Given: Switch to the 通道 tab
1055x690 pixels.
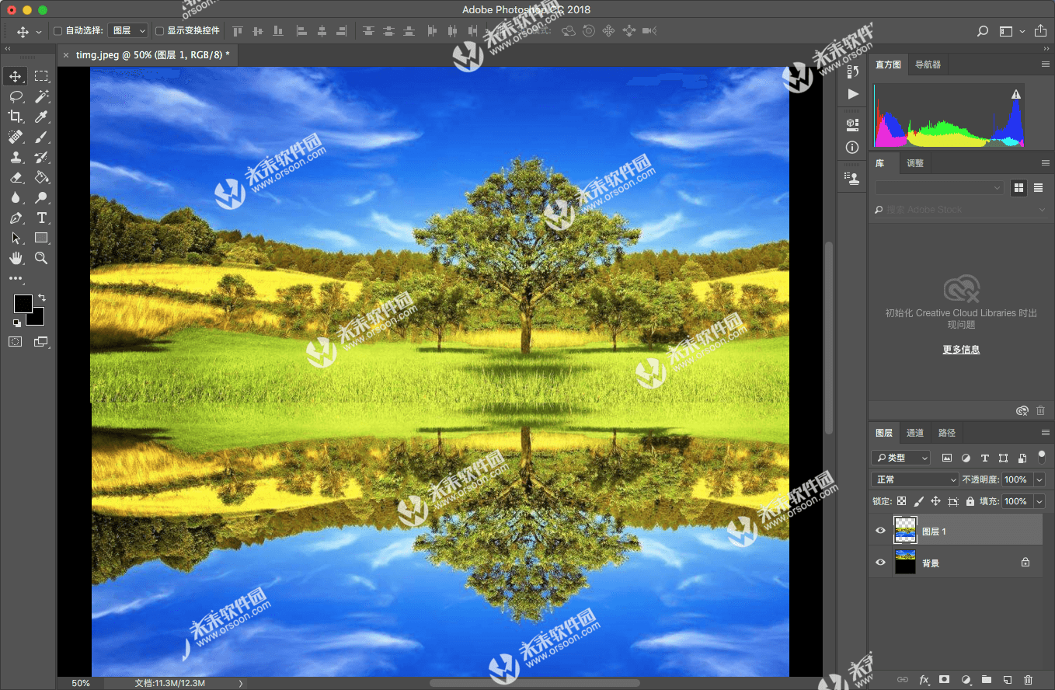Looking at the screenshot, I should coord(915,433).
